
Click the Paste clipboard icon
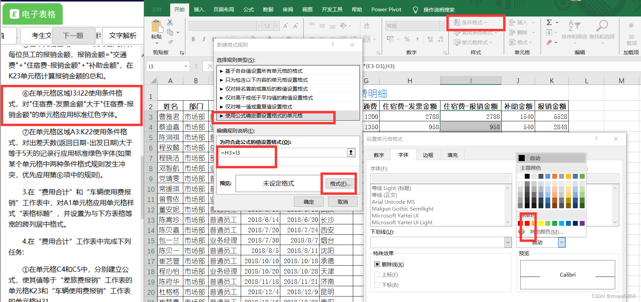point(156,26)
